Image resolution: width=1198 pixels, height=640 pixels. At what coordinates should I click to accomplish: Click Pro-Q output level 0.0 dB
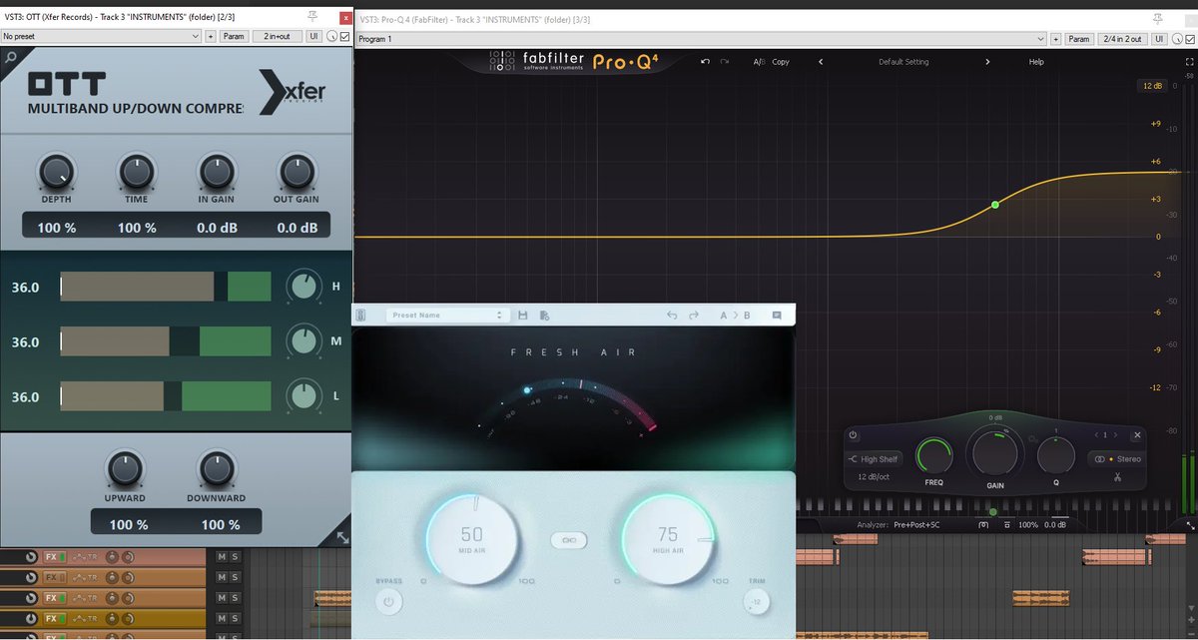(1054, 524)
